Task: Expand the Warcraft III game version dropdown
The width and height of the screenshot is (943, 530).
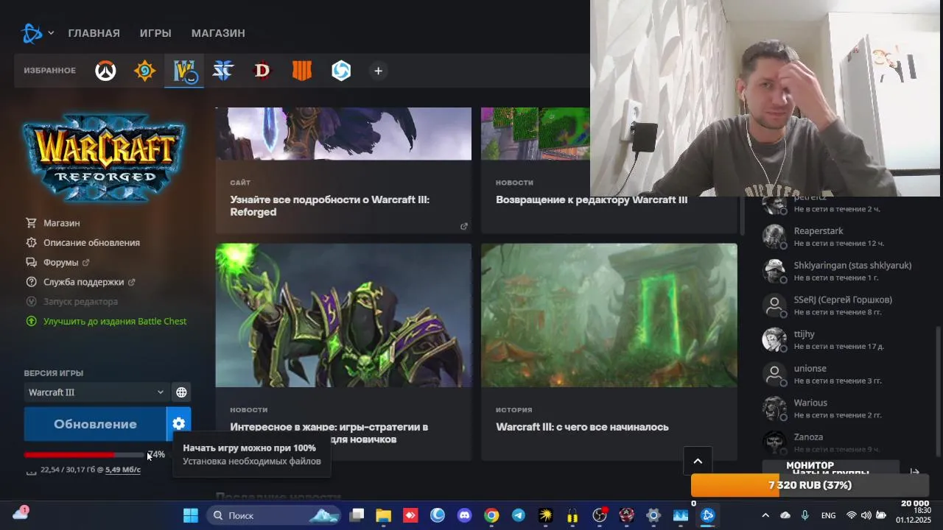Action: (x=96, y=392)
